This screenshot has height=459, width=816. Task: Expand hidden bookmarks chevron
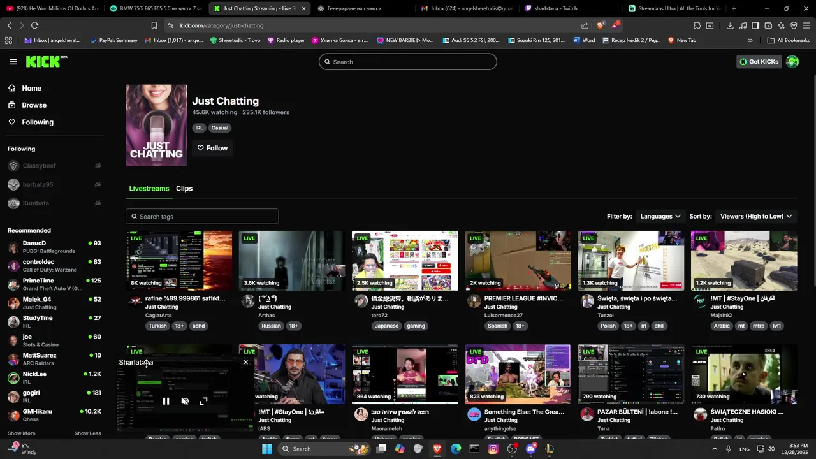[x=750, y=40]
